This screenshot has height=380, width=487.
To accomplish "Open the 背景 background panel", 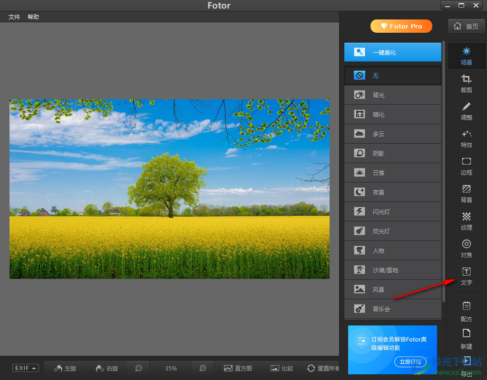I will coord(466,194).
